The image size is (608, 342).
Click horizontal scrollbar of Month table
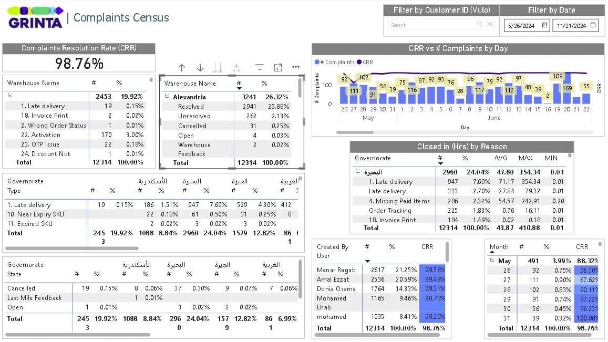pyautogui.click(x=540, y=334)
